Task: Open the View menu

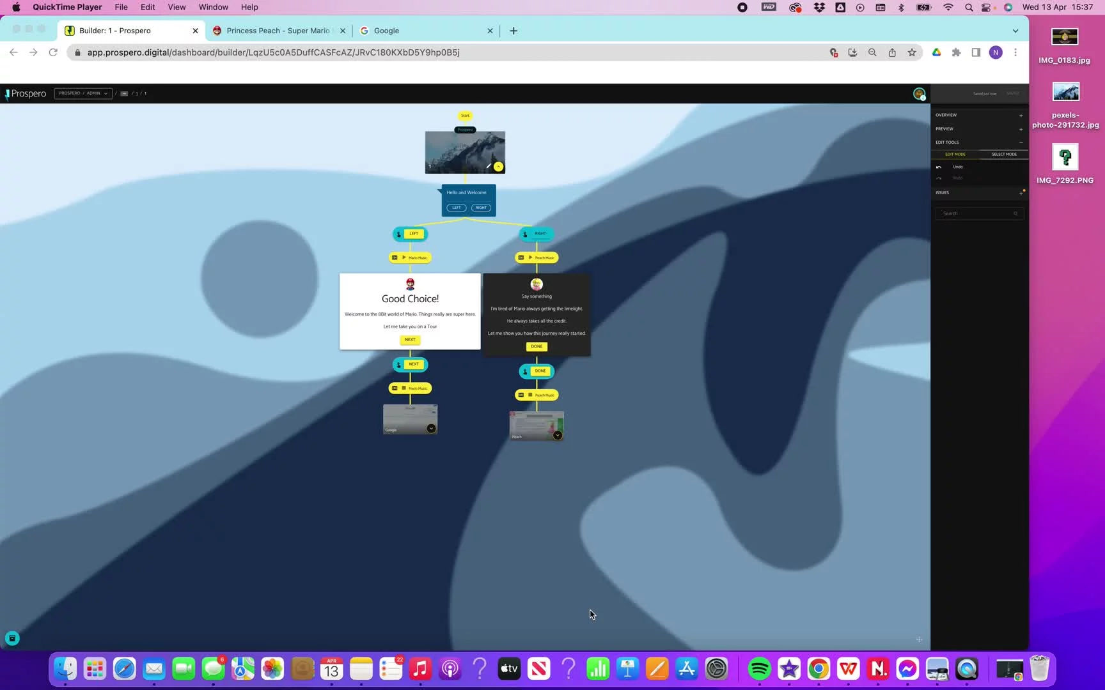Action: pos(176,7)
